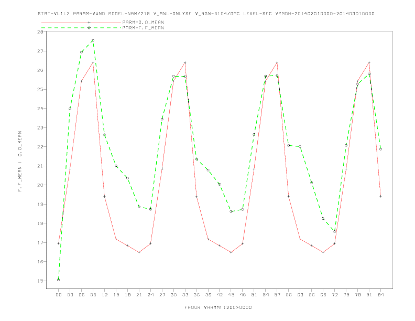Image resolution: width=415 pixels, height=321 pixels.
Task: Click y-axis tick label 25
Action: click(x=40, y=89)
